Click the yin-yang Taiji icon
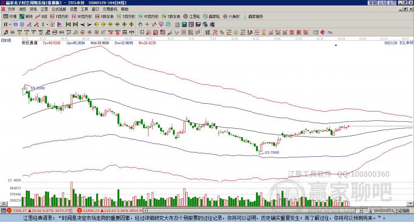This screenshot has width=414, height=222. tap(323, 32)
